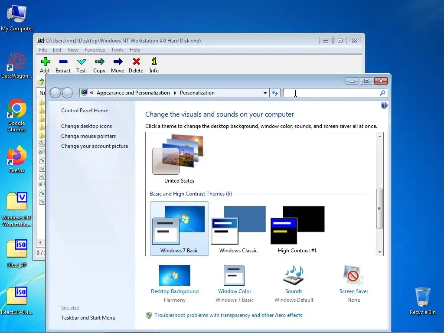The image size is (444, 333).
Task: Click the Back navigation arrow in Personalization
Action: [55, 93]
